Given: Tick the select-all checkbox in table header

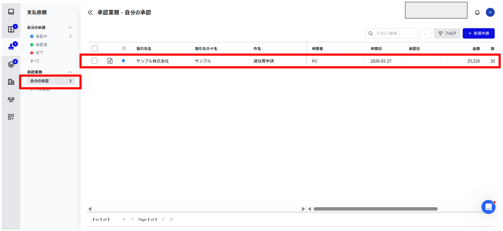Looking at the screenshot, I should 95,48.
